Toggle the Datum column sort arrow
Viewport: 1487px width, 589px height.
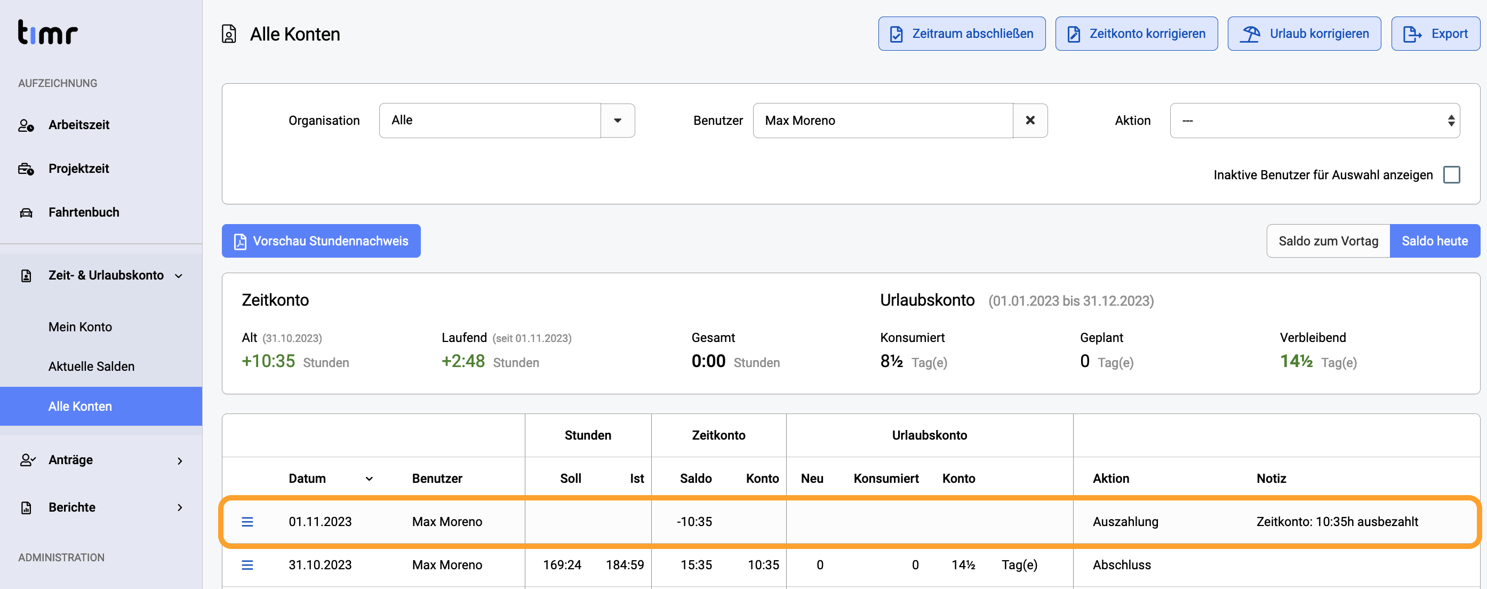pyautogui.click(x=370, y=479)
